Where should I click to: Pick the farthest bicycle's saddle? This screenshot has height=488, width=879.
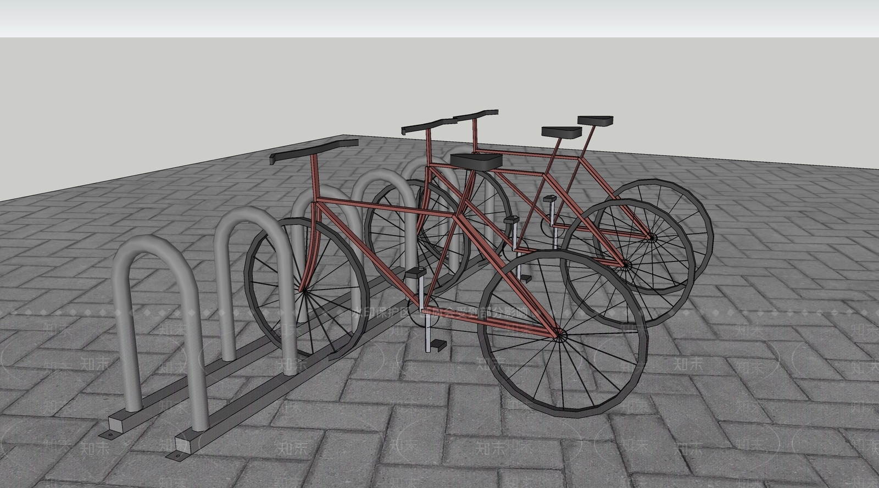[595, 120]
